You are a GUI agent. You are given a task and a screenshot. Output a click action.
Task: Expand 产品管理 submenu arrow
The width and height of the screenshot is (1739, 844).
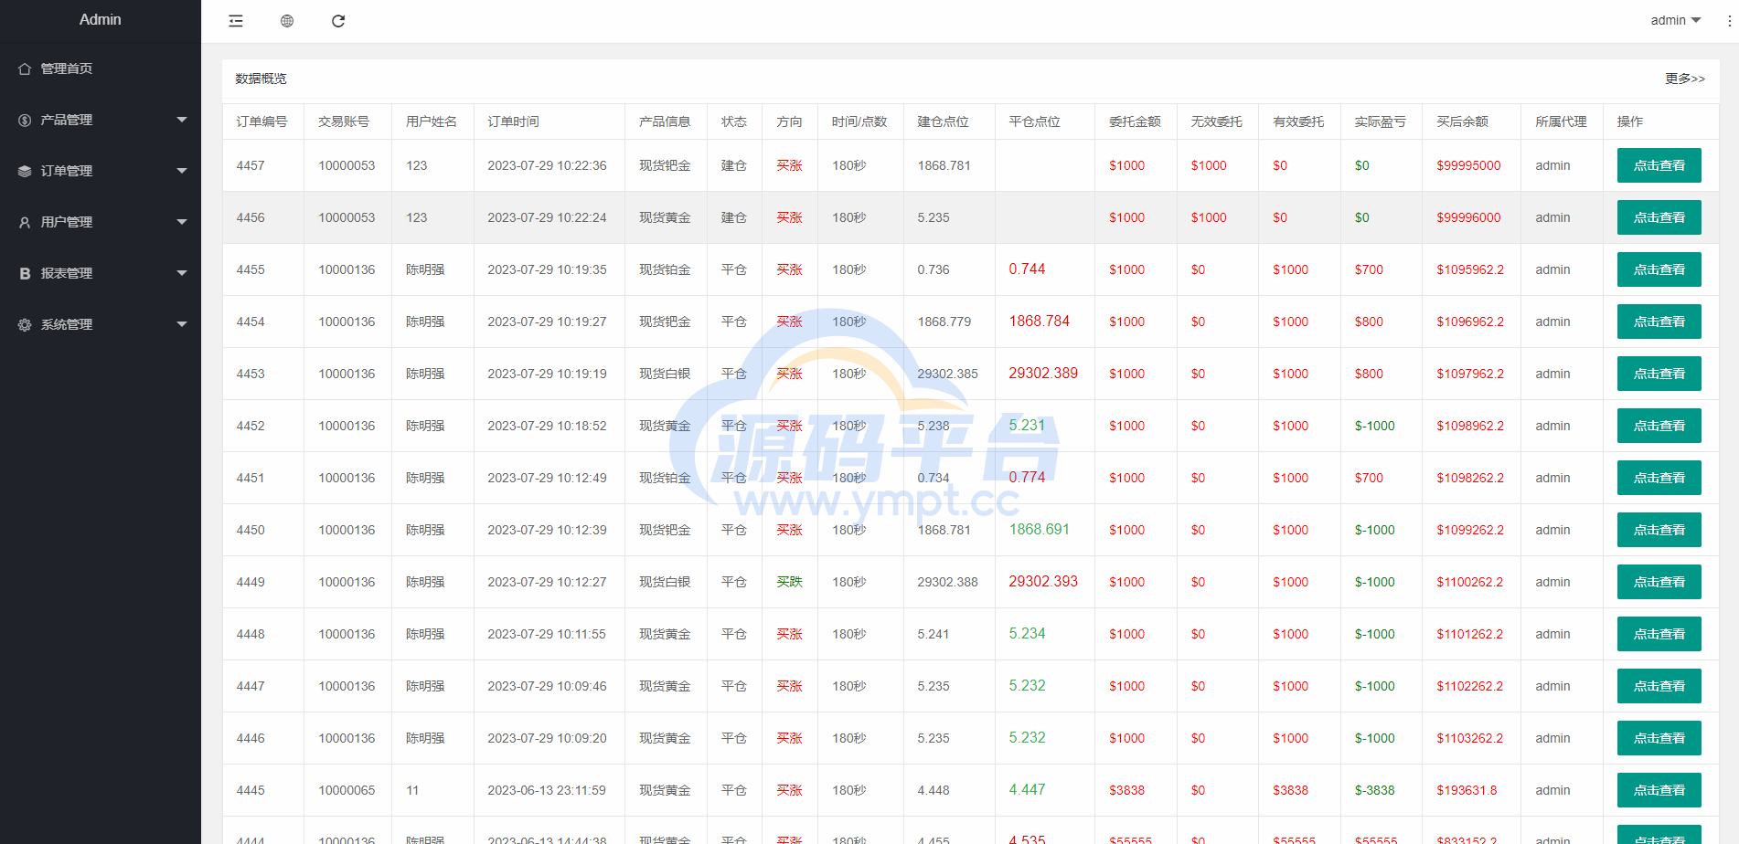pos(182,120)
